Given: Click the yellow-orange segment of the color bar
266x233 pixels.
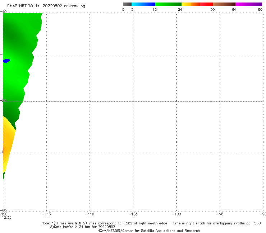Looking at the screenshot, I should coord(191,4).
